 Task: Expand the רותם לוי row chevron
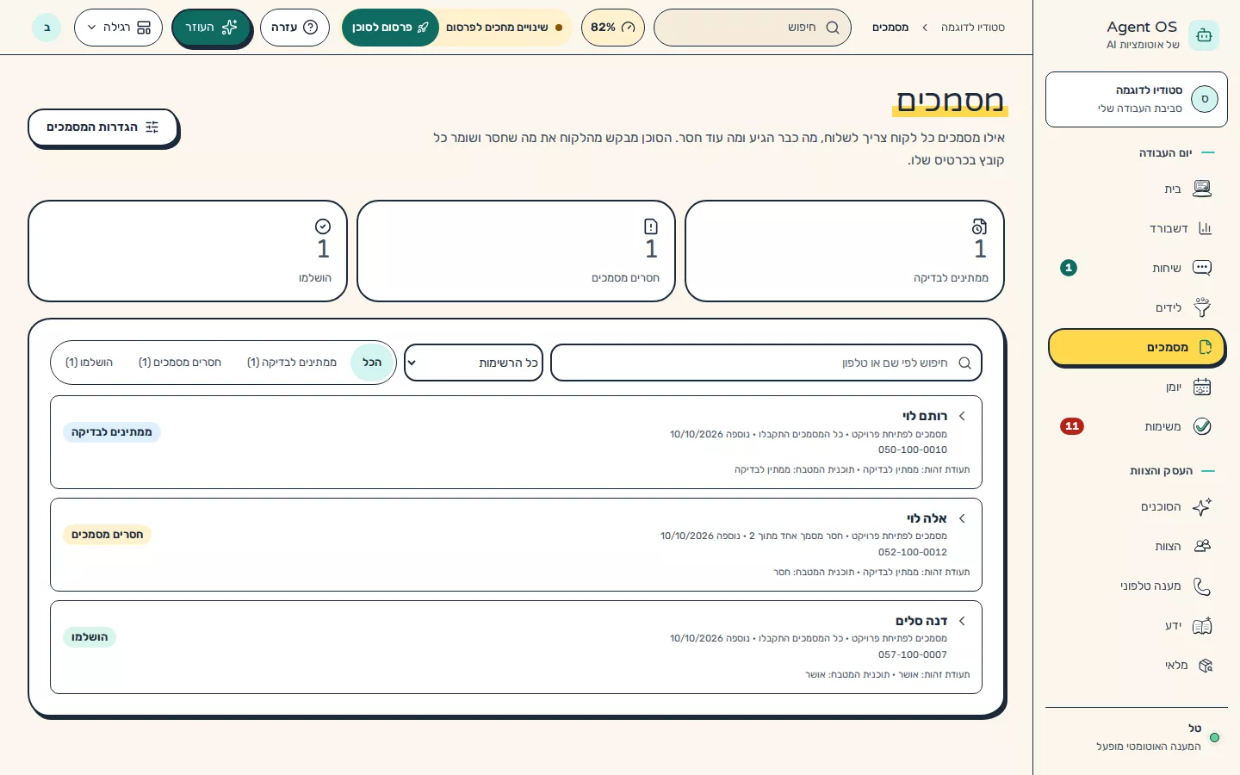[962, 416]
